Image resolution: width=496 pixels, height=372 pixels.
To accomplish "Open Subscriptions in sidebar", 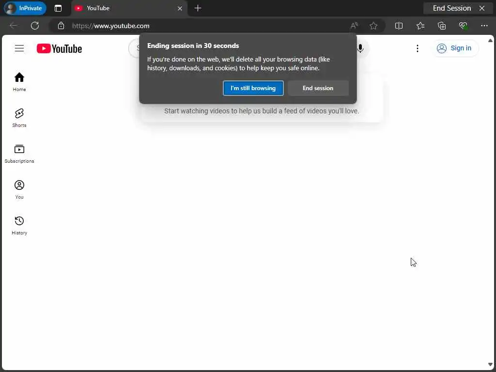I will tap(19, 154).
